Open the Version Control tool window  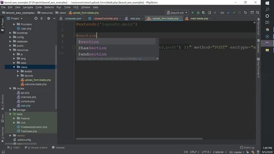[x=36, y=148]
